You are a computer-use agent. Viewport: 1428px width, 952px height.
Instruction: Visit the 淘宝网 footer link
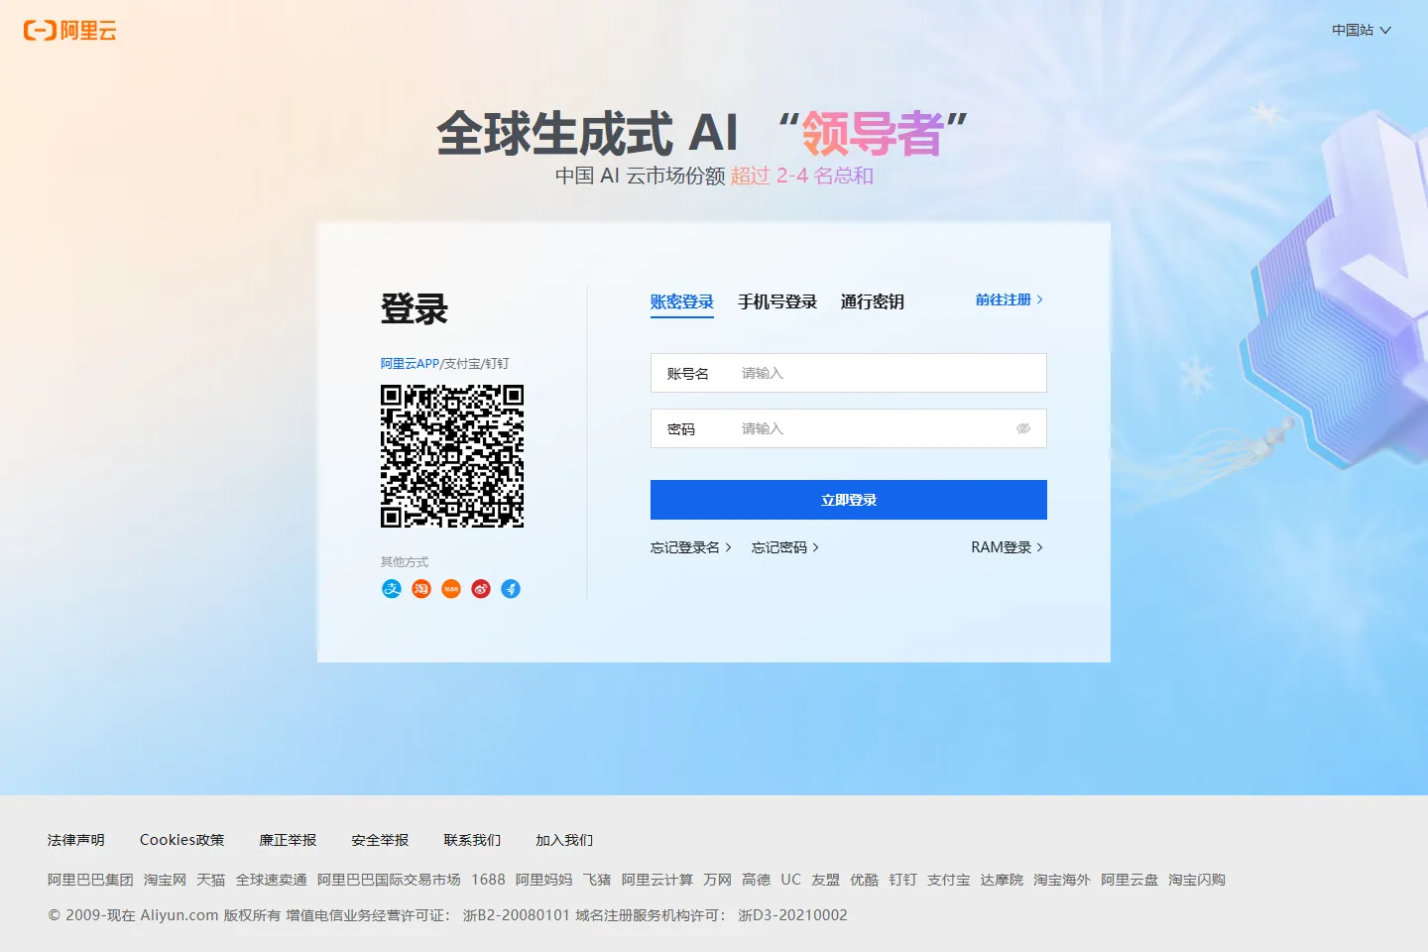point(165,880)
